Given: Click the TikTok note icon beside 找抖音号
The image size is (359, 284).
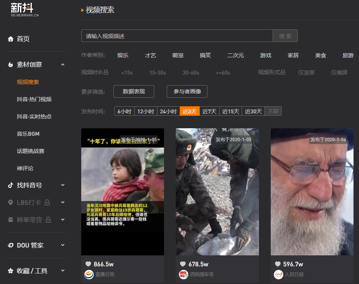Looking at the screenshot, I should pyautogui.click(x=11, y=185).
